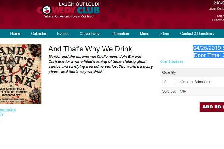Click the Laugh Out Loud! header text
The width and height of the screenshot is (224, 149).
tap(79, 4)
